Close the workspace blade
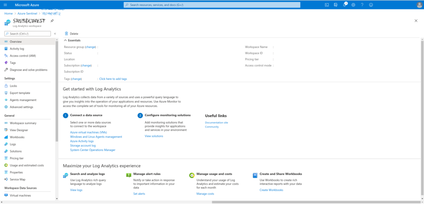The image size is (424, 204). click(x=416, y=21)
